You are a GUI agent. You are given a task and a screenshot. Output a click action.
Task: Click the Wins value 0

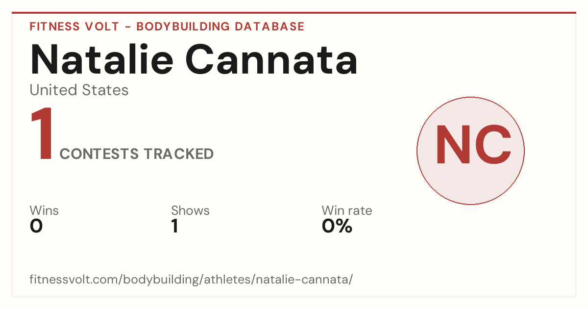tap(36, 226)
